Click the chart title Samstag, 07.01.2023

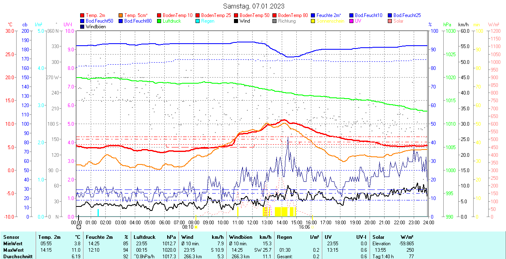point(253,6)
